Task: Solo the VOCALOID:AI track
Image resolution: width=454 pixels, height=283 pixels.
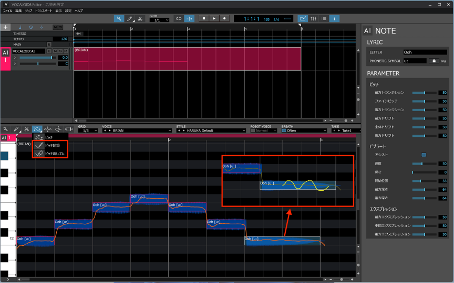Action: 60,51
